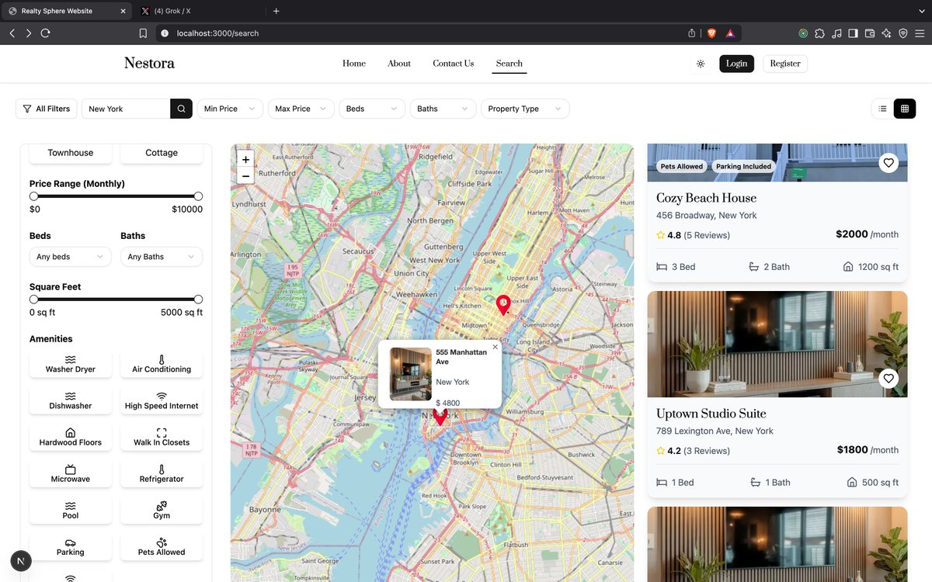The height and width of the screenshot is (582, 932).
Task: Toggle the Pets Allowed amenity
Action: click(x=162, y=547)
